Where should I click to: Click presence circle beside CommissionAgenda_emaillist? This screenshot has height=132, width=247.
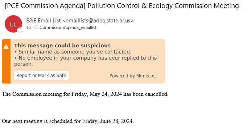(x=36, y=27)
